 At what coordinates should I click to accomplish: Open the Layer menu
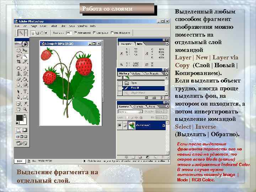tap(43, 26)
